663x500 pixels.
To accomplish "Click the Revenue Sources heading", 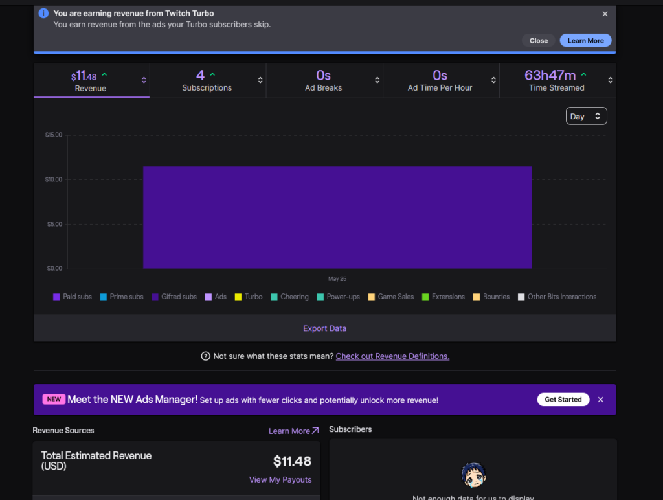I will [63, 431].
